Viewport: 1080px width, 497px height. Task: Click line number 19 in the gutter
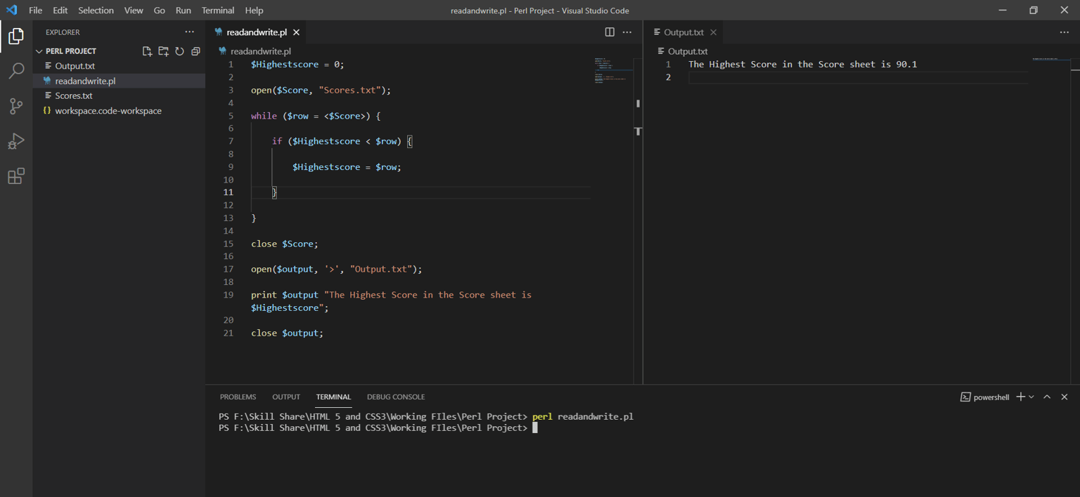[x=229, y=295]
